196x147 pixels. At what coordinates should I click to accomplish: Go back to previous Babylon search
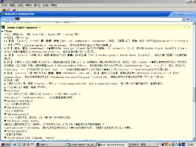point(8,19)
